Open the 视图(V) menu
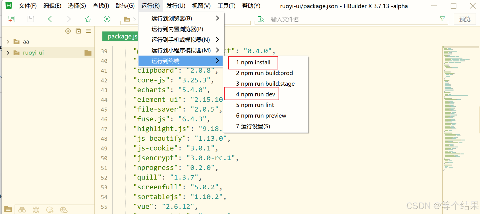Screen dimensions: 480x214 pos(201,6)
